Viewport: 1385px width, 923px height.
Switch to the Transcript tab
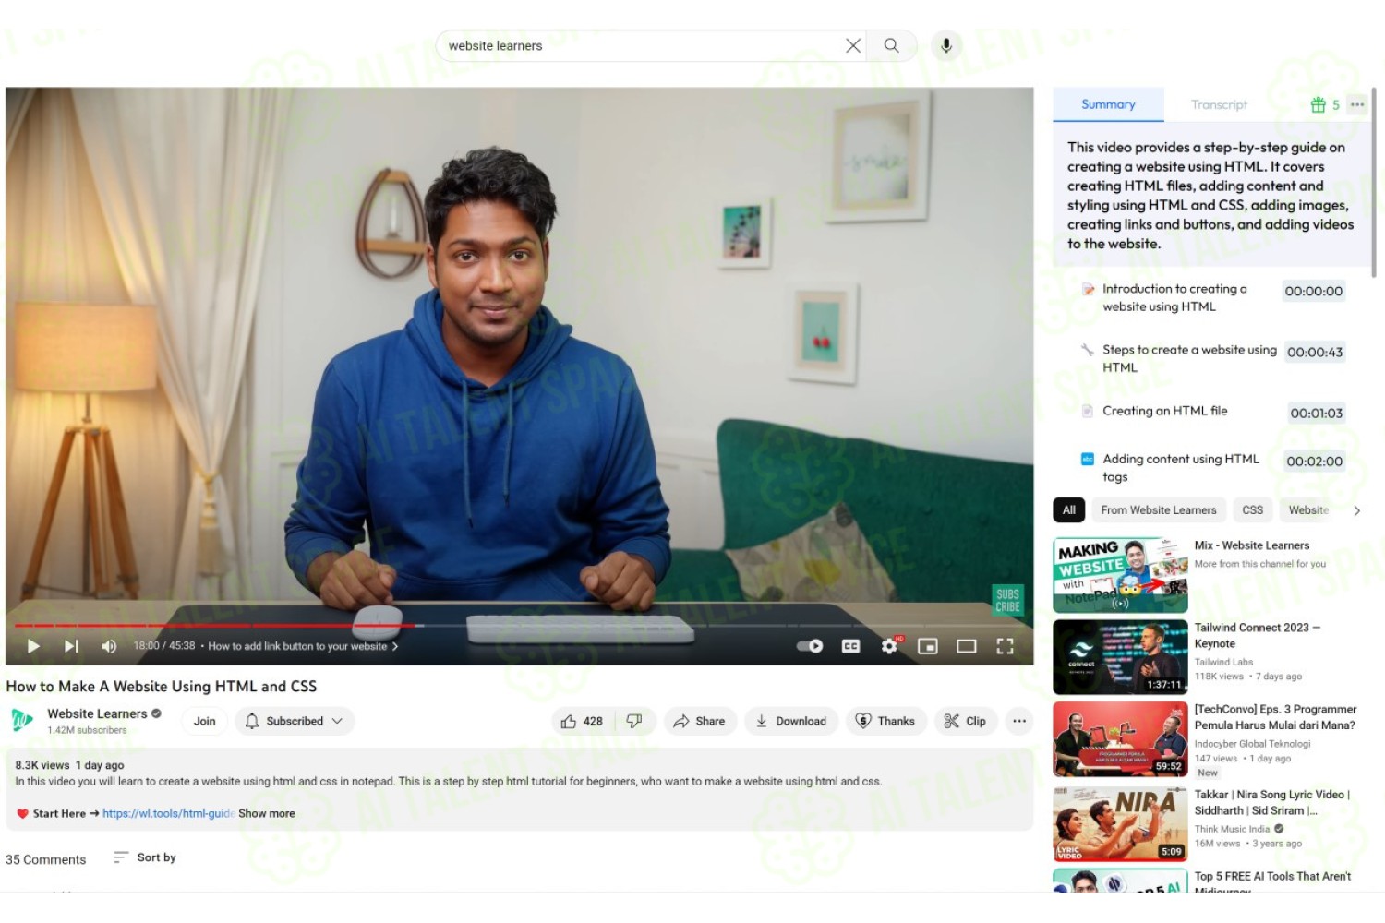click(x=1219, y=104)
